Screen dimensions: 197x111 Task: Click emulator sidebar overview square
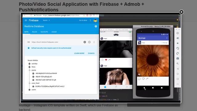coord(178,79)
